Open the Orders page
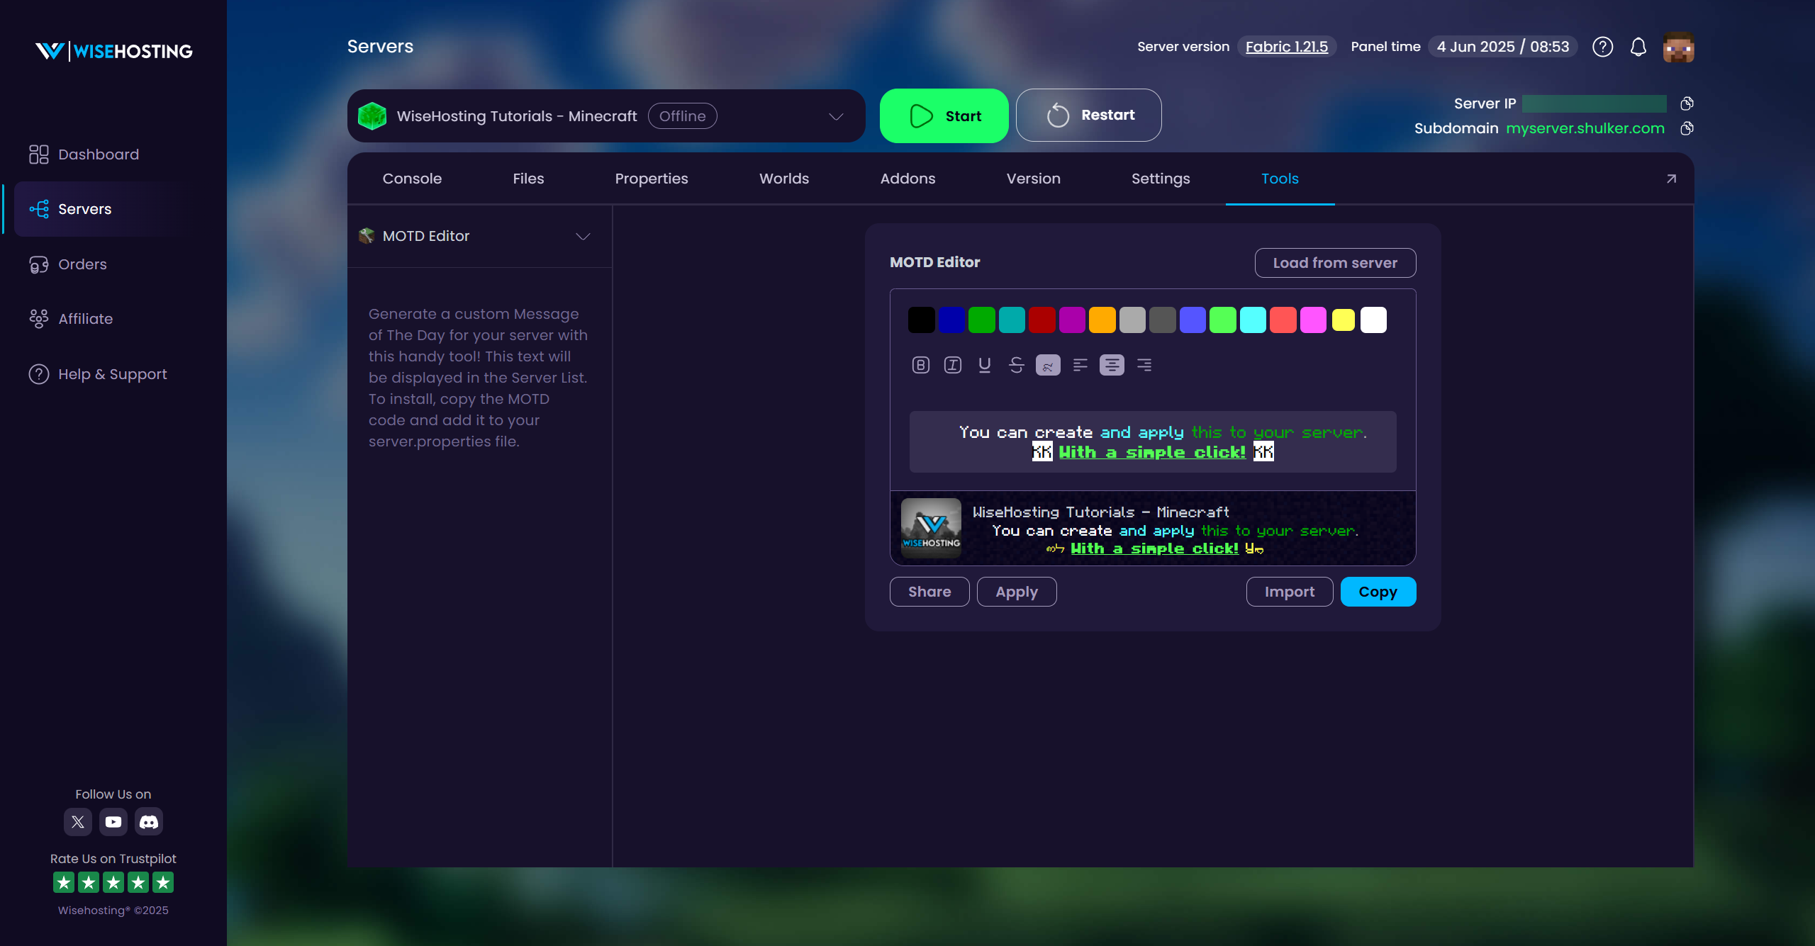This screenshot has height=946, width=1815. 68,264
